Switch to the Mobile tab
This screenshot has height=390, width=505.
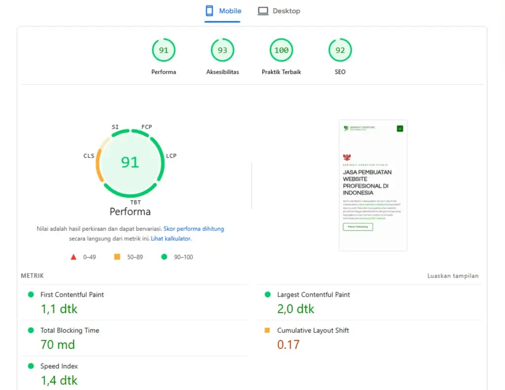coord(223,10)
